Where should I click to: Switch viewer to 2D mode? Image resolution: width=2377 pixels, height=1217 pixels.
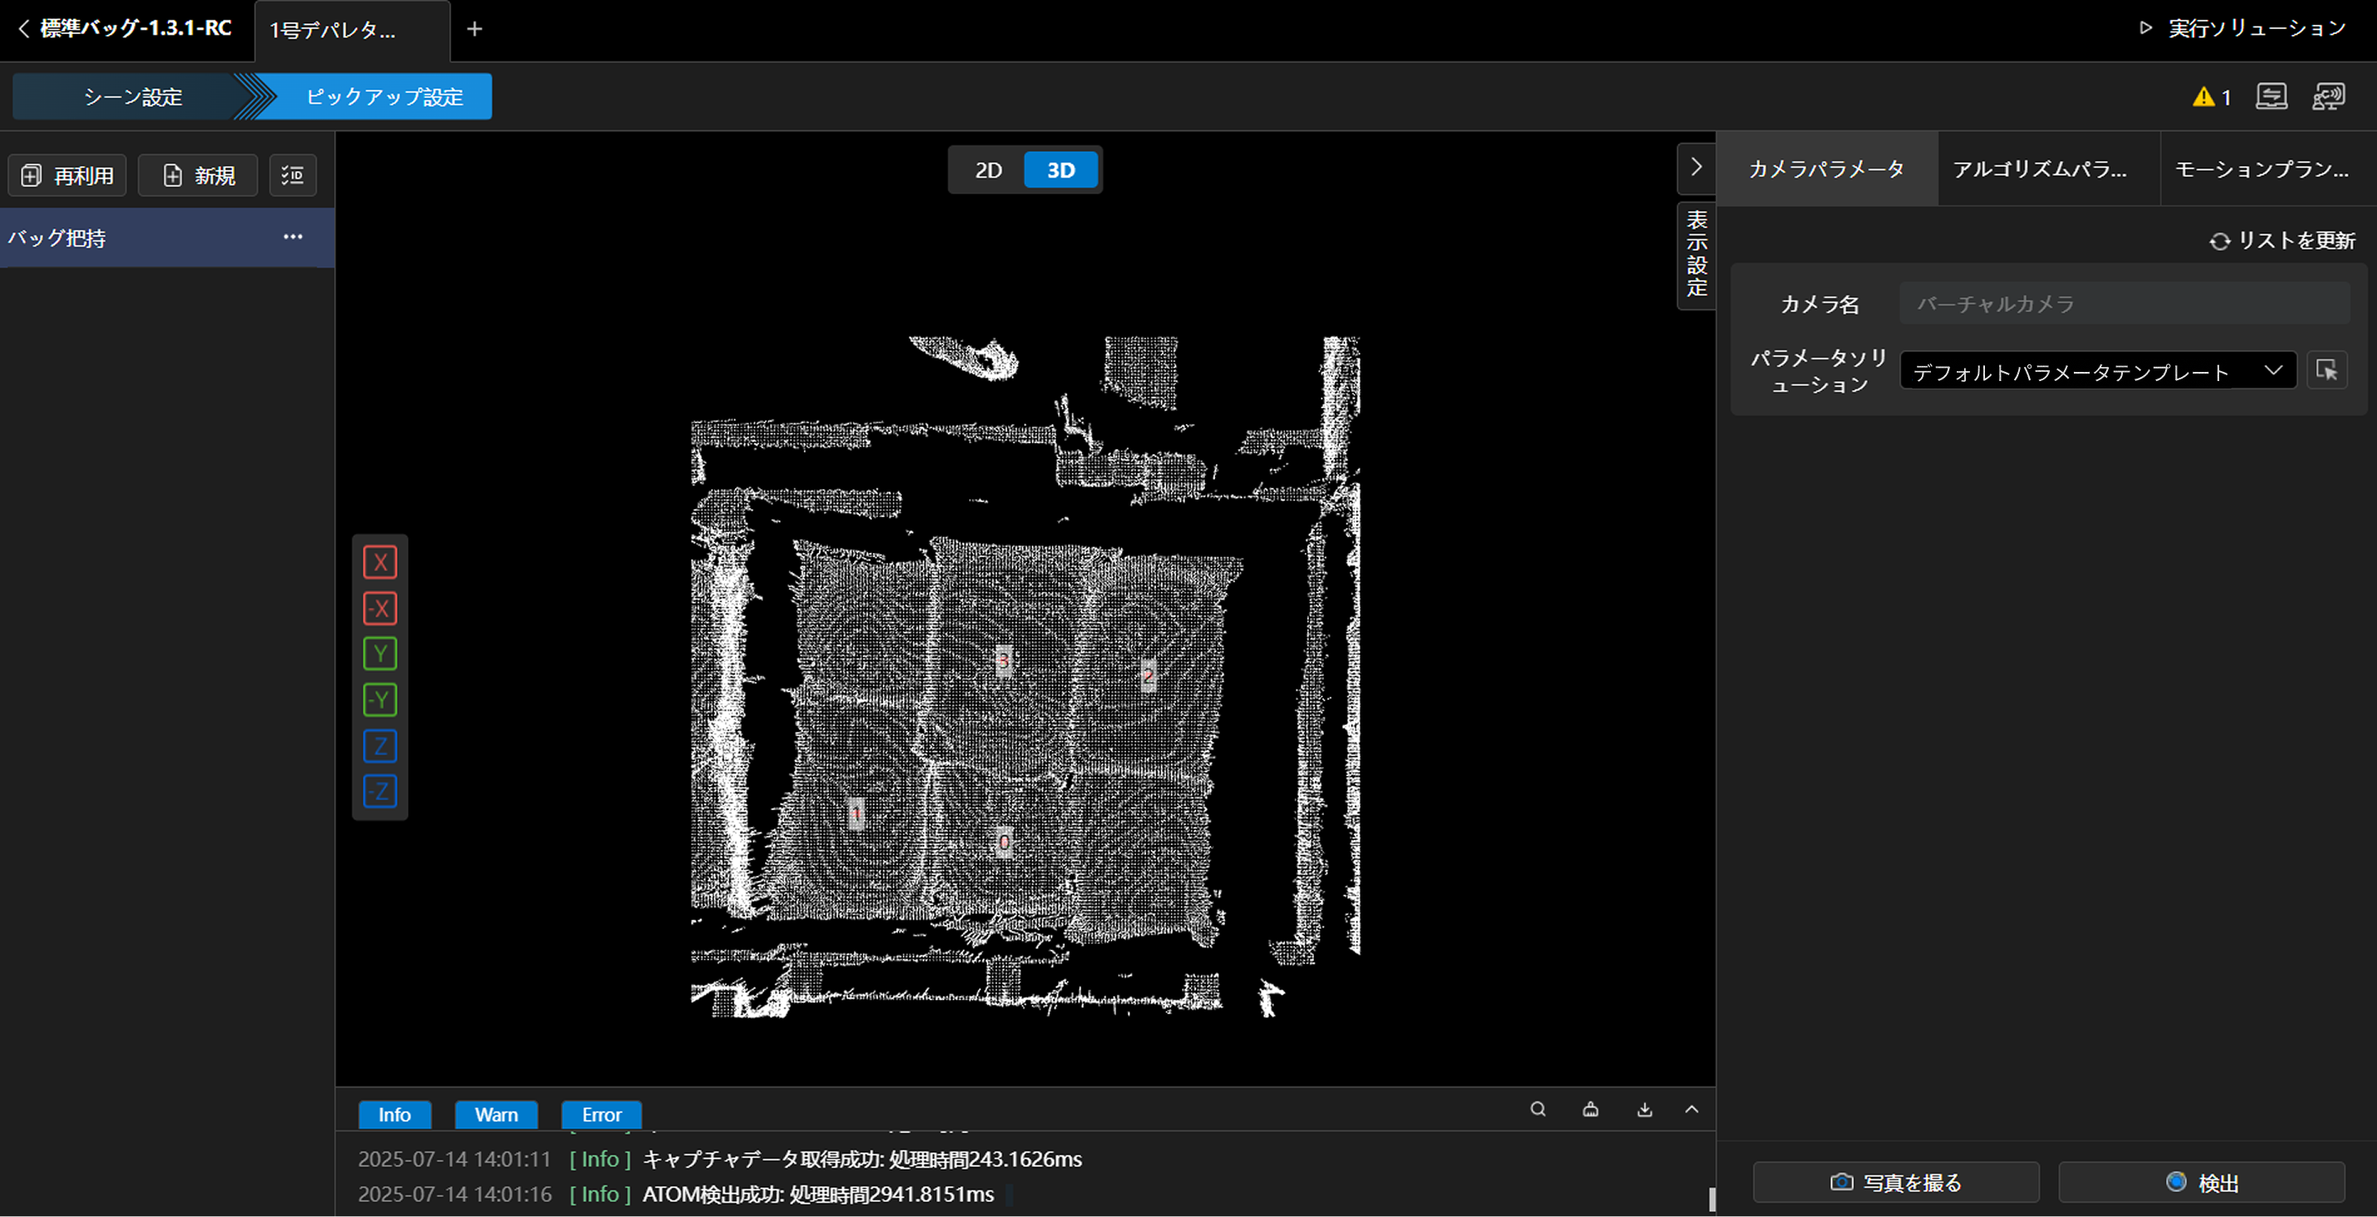point(988,170)
